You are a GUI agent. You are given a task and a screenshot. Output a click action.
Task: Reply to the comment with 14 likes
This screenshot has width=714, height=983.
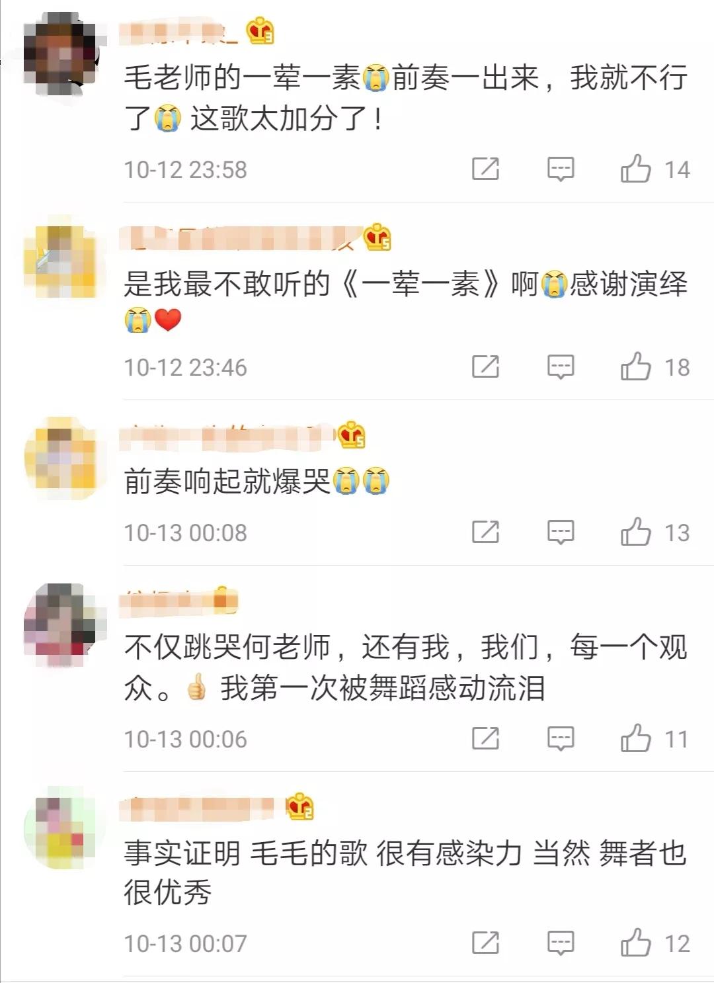561,169
